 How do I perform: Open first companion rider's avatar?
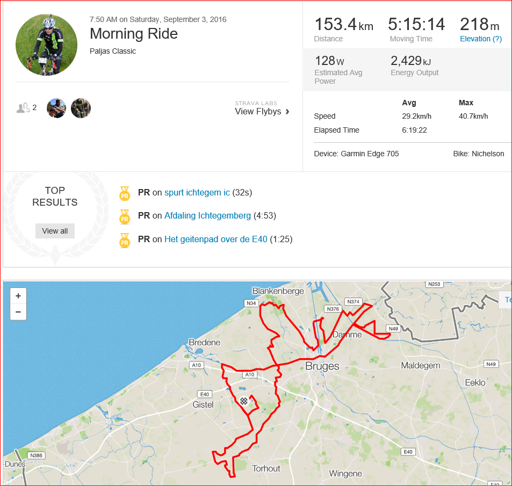point(56,108)
